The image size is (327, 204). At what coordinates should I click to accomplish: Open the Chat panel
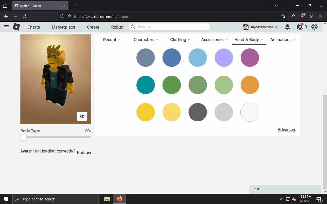pos(285,189)
